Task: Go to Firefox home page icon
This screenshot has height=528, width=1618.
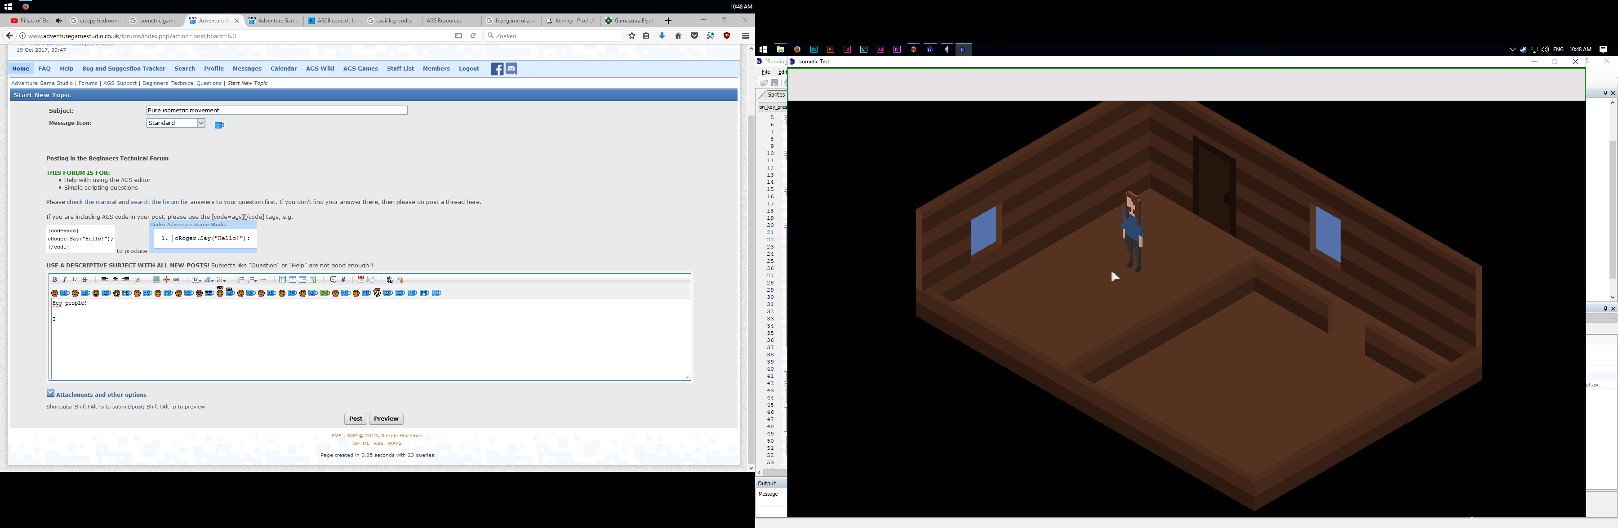Action: coord(678,36)
